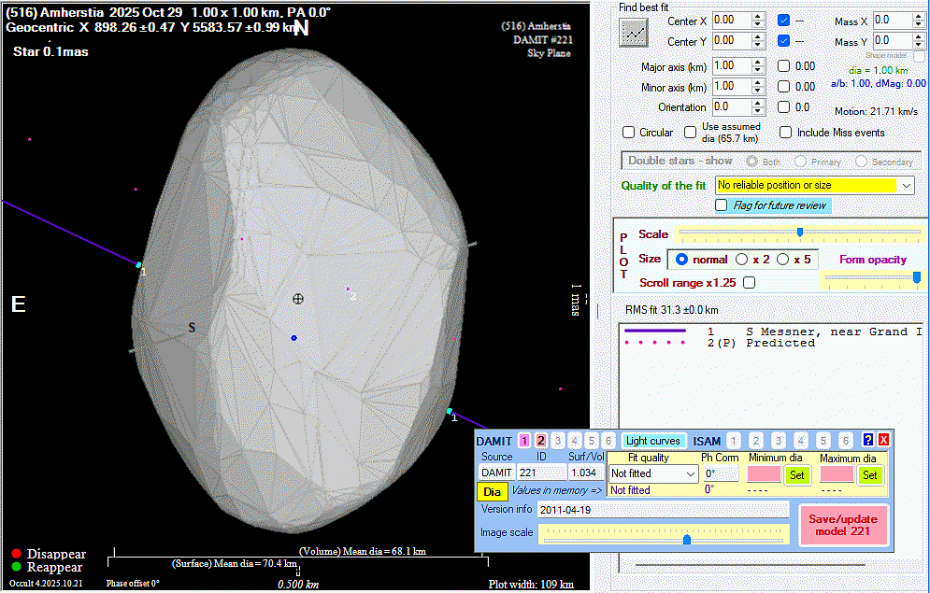Click the yellow Dia button
Image resolution: width=930 pixels, height=593 pixels.
[x=492, y=491]
